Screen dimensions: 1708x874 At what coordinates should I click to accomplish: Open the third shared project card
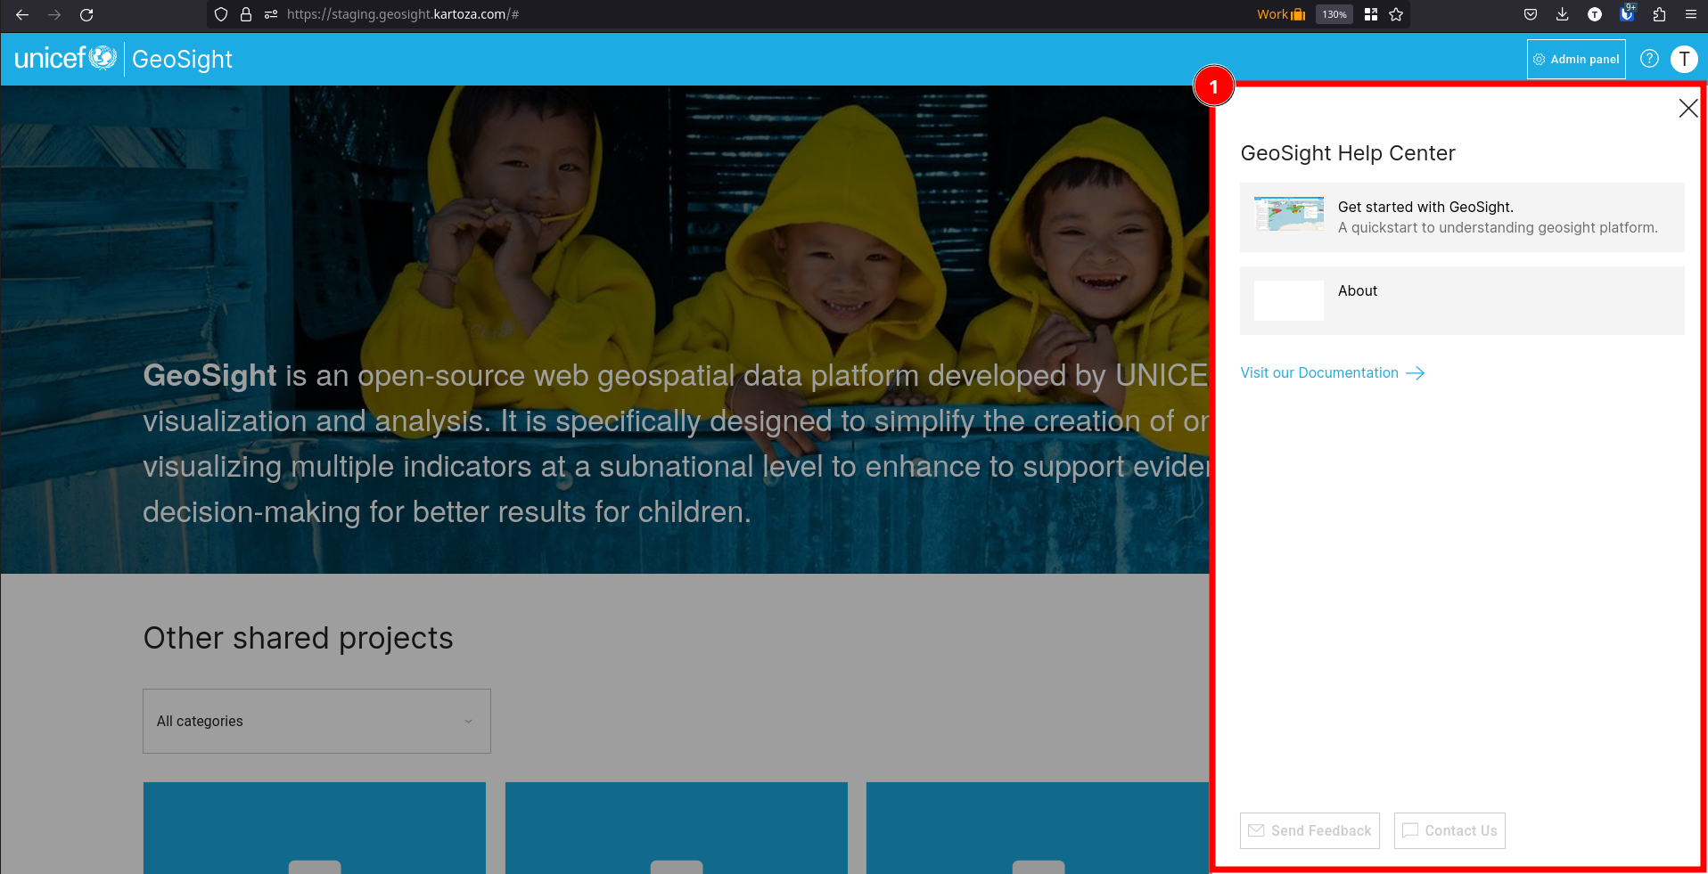point(1038,828)
